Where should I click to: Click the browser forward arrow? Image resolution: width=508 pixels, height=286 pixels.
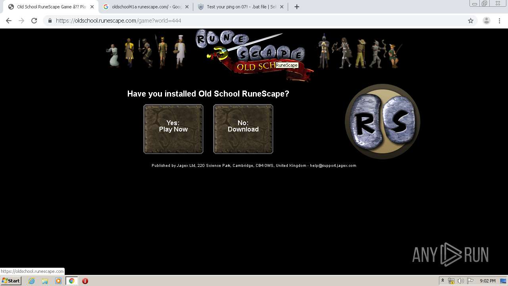(21, 21)
